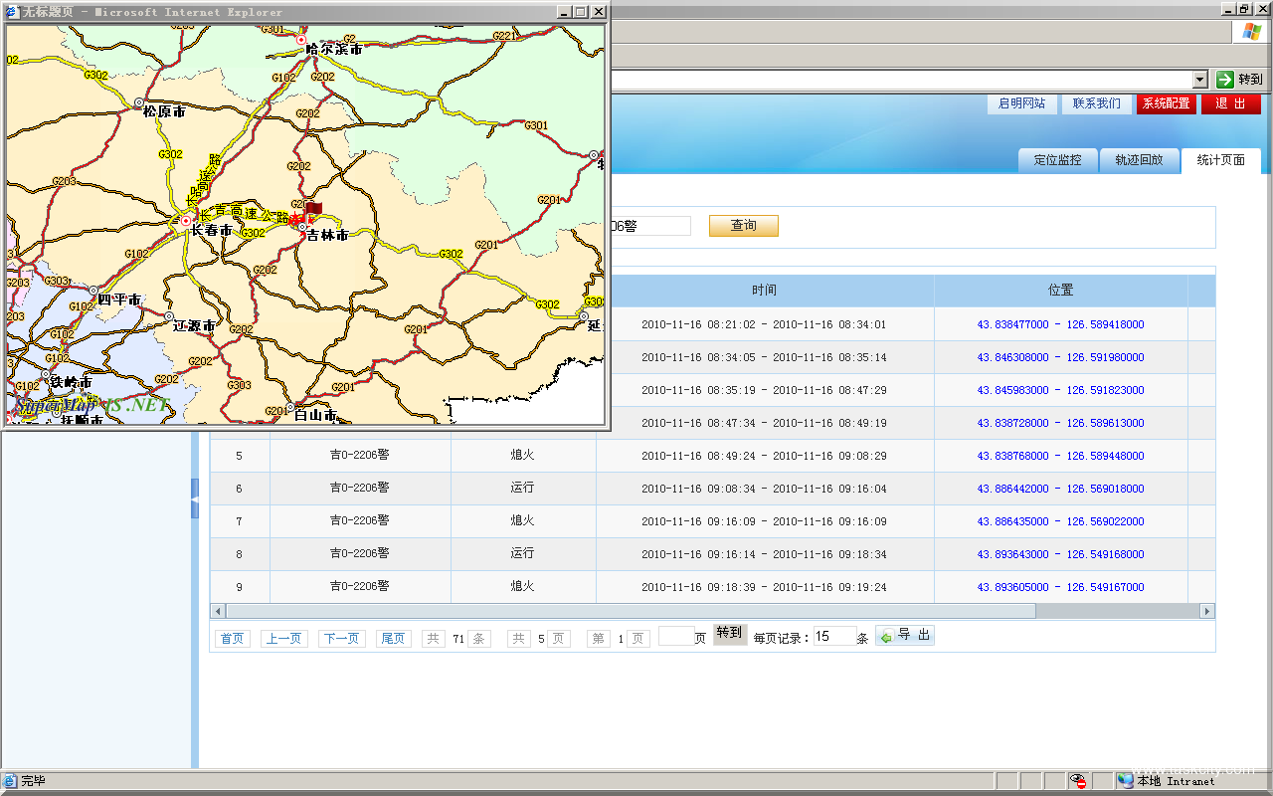Click time cell 2010-11-16 08:21:02 - 2010-11-16 08:34:01
Image resolution: width=1273 pixels, height=796 pixels.
764,324
